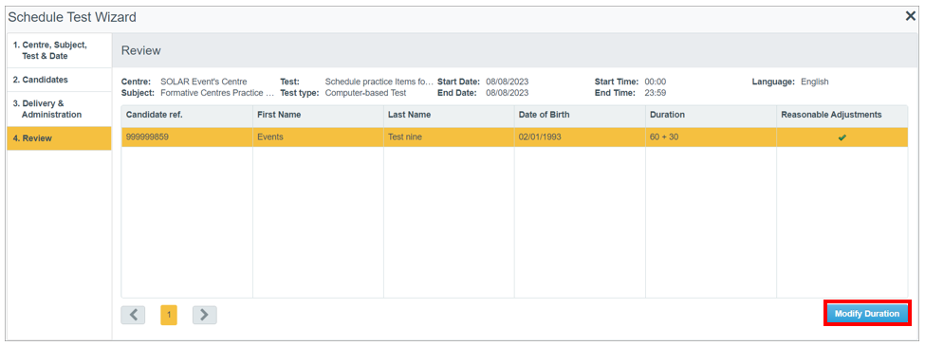Select candidate row 999999859
The height and width of the screenshot is (346, 925).
[514, 137]
